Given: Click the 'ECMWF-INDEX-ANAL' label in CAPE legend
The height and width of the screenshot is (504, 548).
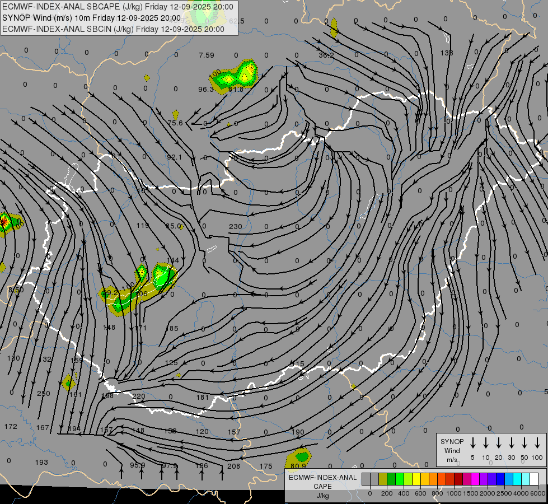Looking at the screenshot, I should click(322, 478).
